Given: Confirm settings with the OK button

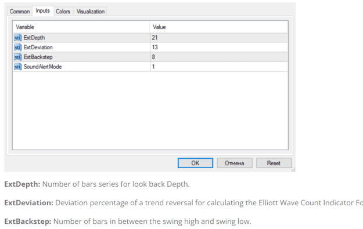Looking at the screenshot, I should (195, 163).
